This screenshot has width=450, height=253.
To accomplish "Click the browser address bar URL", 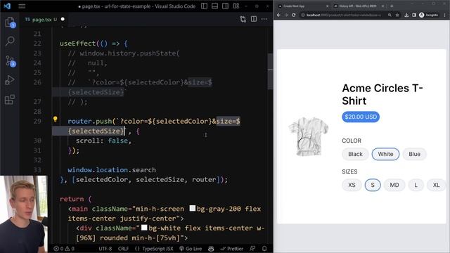I will coord(343,15).
